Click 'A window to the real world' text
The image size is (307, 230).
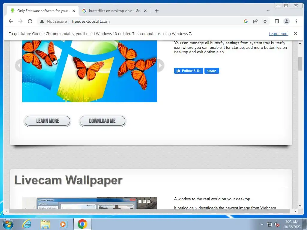(x=213, y=199)
